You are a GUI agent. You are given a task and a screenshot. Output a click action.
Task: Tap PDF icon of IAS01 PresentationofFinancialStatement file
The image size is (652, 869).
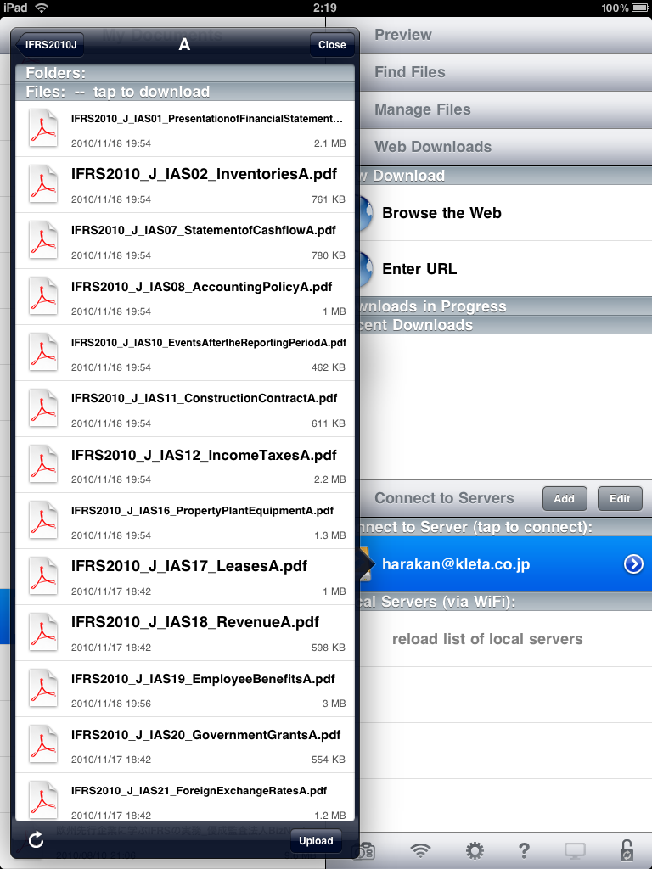tap(43, 128)
